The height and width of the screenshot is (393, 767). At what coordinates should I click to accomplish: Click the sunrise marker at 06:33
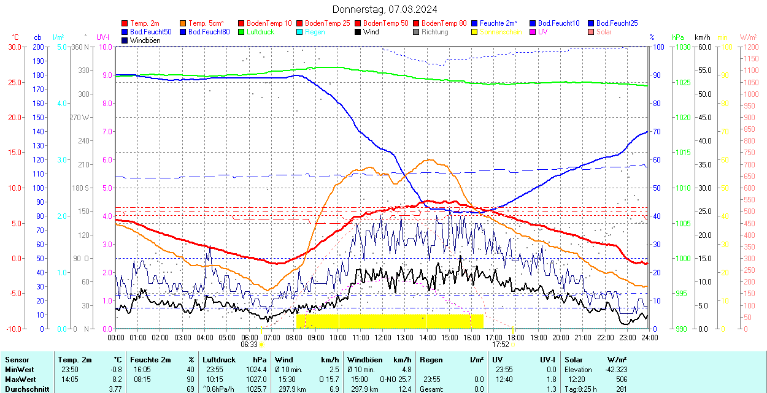click(x=261, y=345)
